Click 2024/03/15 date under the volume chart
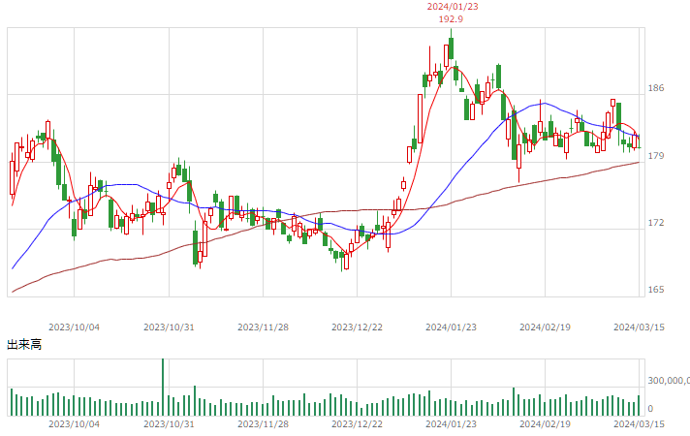 [639, 424]
